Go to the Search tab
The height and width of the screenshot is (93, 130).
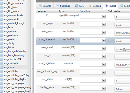tap(95, 6)
